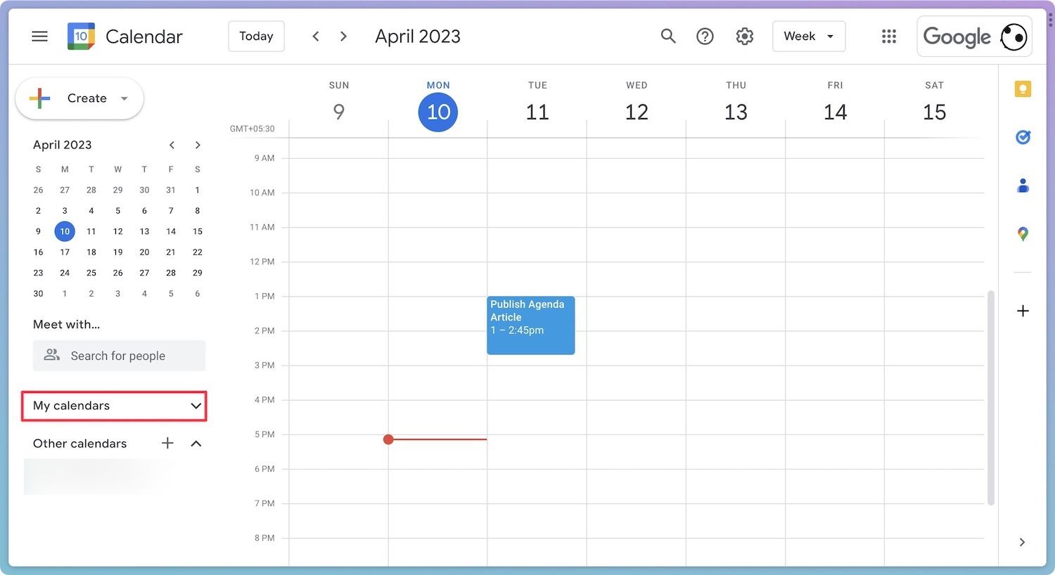
Task: Open the Publish Agenda Article event
Action: coord(530,325)
